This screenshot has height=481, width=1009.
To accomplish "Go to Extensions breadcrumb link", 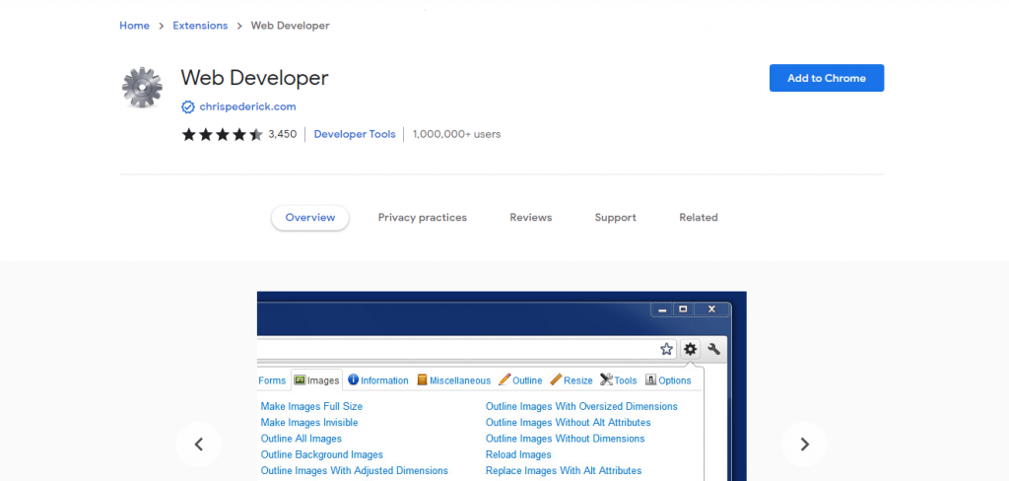I will pos(200,26).
